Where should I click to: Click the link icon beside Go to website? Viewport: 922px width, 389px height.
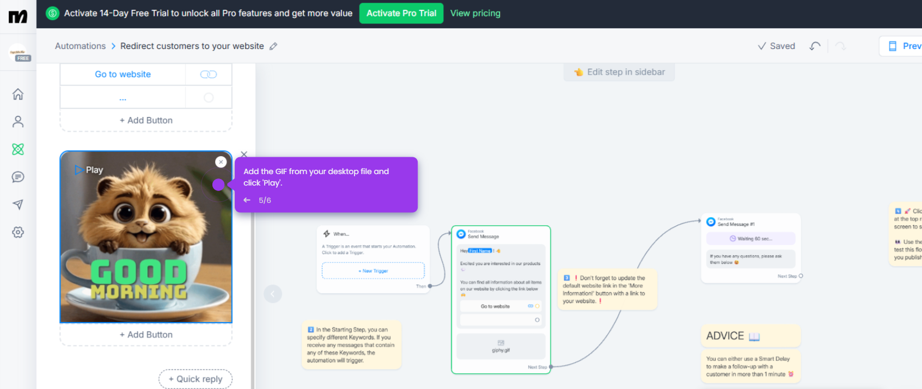click(x=209, y=75)
